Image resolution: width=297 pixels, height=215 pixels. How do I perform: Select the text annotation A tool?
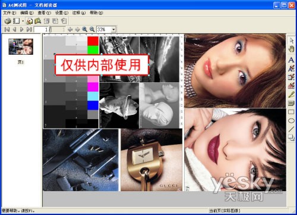pyautogui.click(x=291, y=60)
